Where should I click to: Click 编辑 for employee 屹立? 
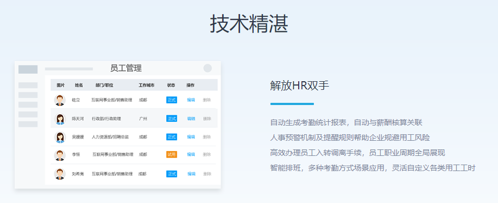pos(191,100)
